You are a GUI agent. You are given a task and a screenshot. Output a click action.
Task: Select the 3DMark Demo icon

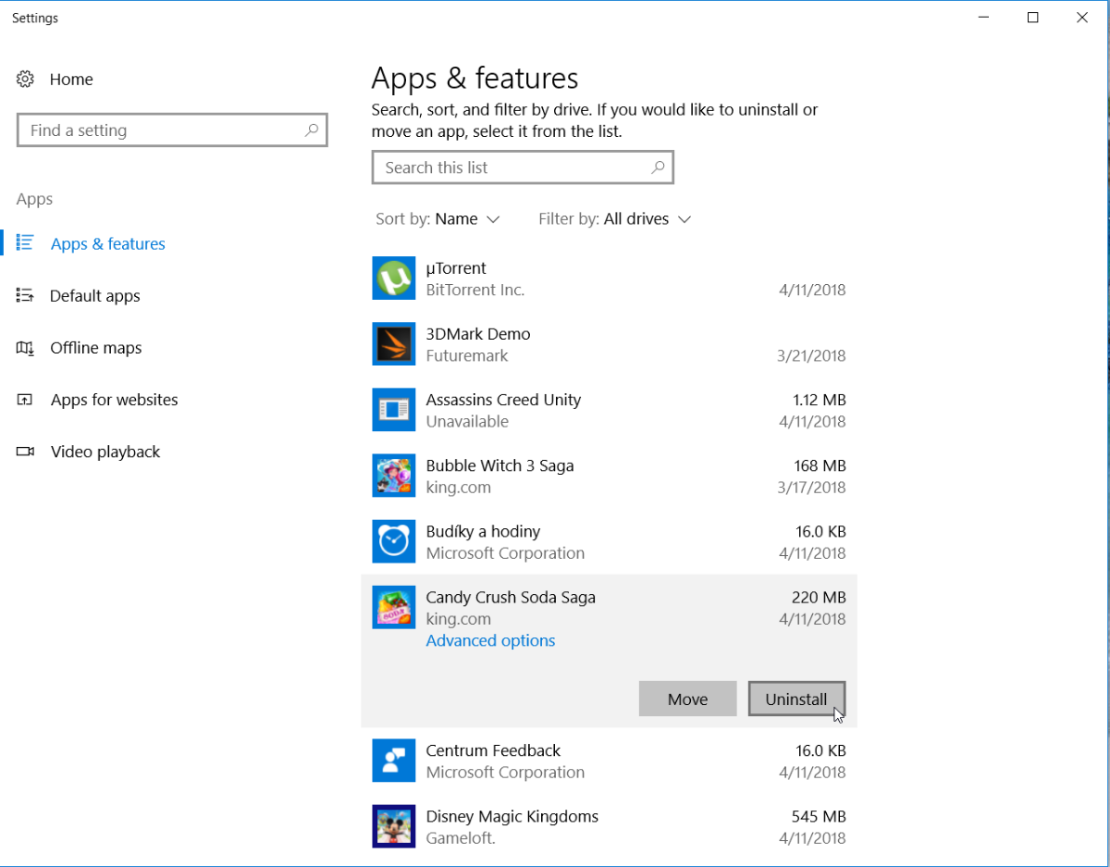point(394,344)
